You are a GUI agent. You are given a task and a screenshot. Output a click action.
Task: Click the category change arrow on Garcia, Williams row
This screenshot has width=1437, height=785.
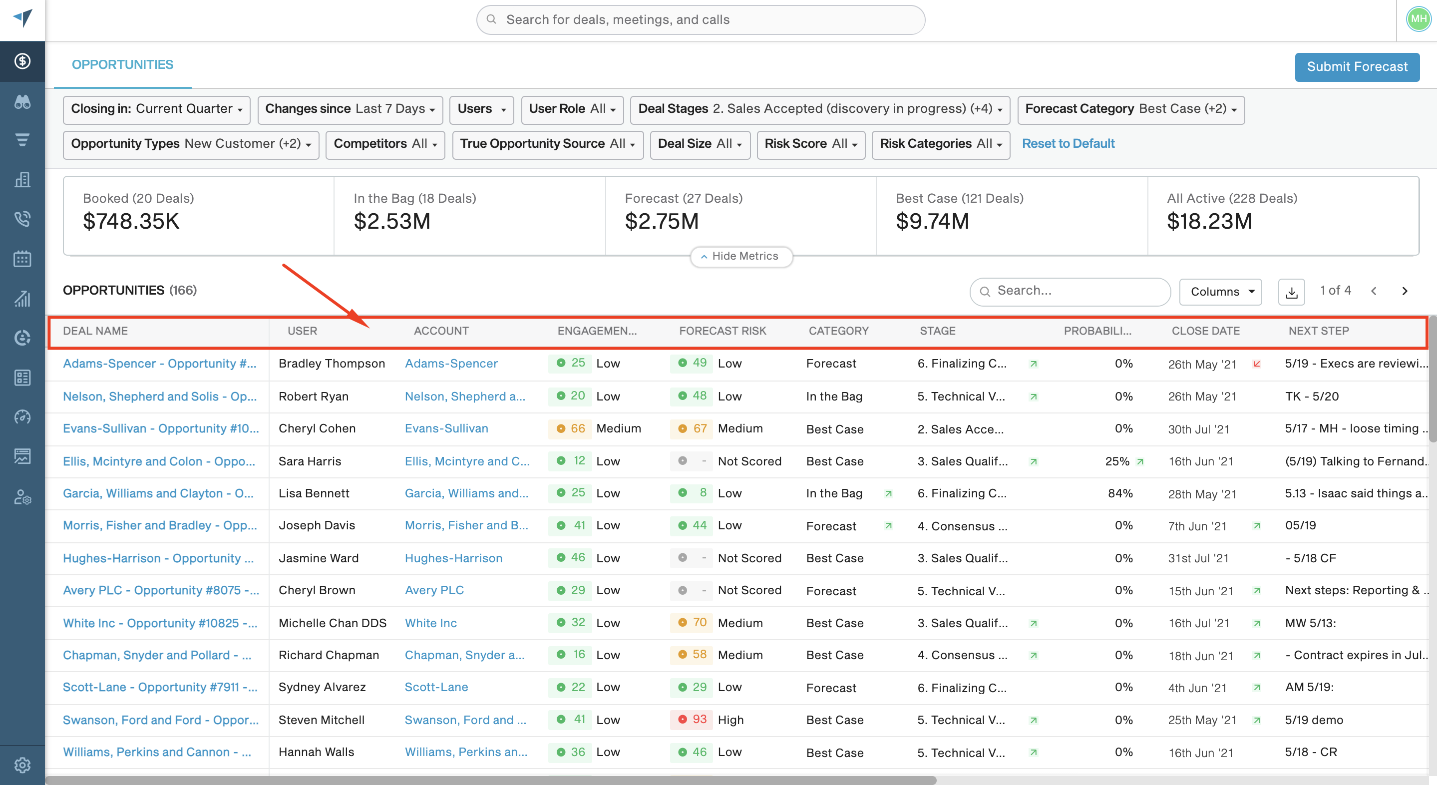click(x=888, y=493)
